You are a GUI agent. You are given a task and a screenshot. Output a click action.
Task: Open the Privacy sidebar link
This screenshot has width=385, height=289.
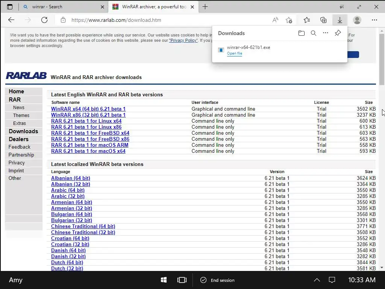[x=17, y=163]
